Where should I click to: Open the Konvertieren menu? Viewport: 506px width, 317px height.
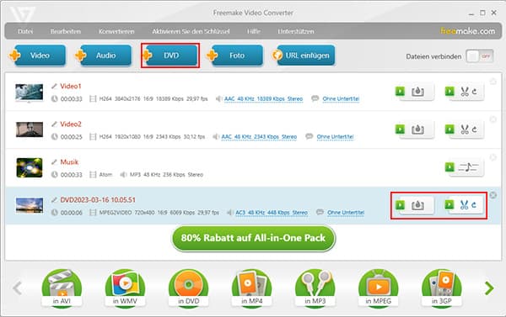[x=116, y=31]
